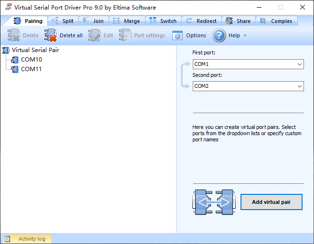The image size is (314, 244).
Task: Select COM10 in the port tree
Action: 31,60
